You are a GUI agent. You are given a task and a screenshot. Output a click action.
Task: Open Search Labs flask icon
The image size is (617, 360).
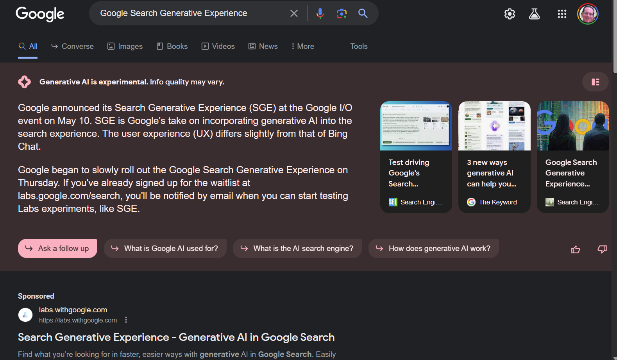pyautogui.click(x=534, y=14)
